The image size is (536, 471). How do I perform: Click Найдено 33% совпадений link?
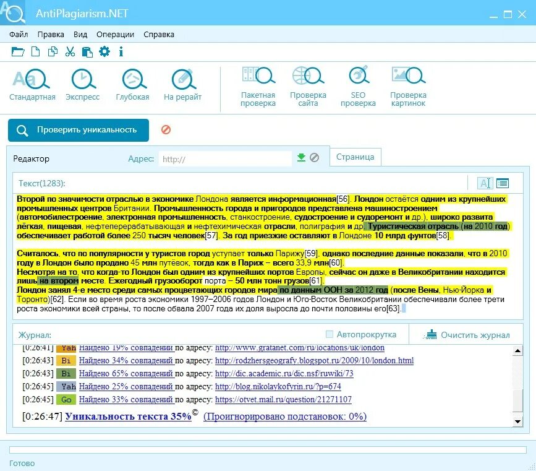tap(127, 399)
